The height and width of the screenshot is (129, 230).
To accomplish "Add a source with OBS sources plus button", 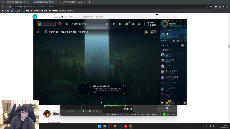I will click(x=83, y=111).
